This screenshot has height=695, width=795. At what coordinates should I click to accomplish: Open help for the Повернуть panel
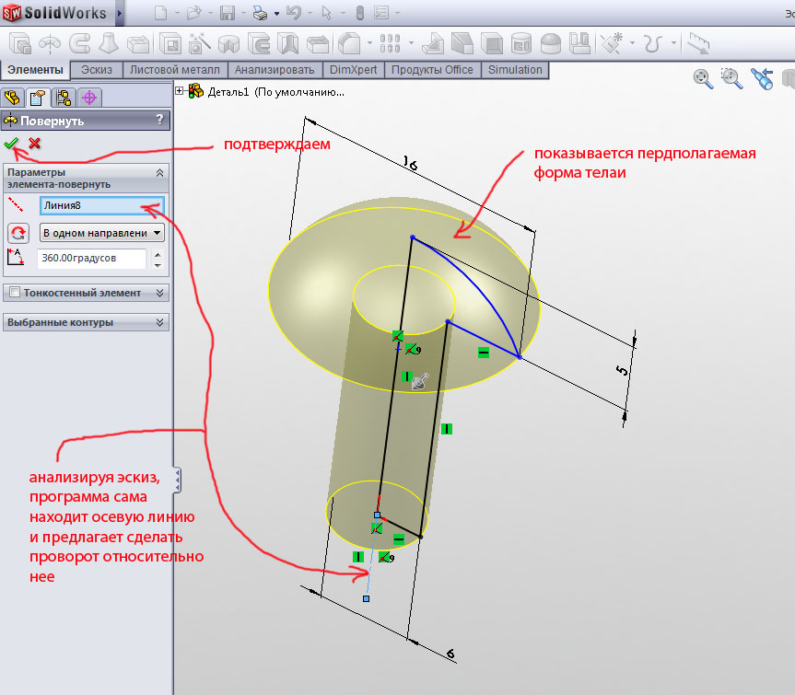159,120
